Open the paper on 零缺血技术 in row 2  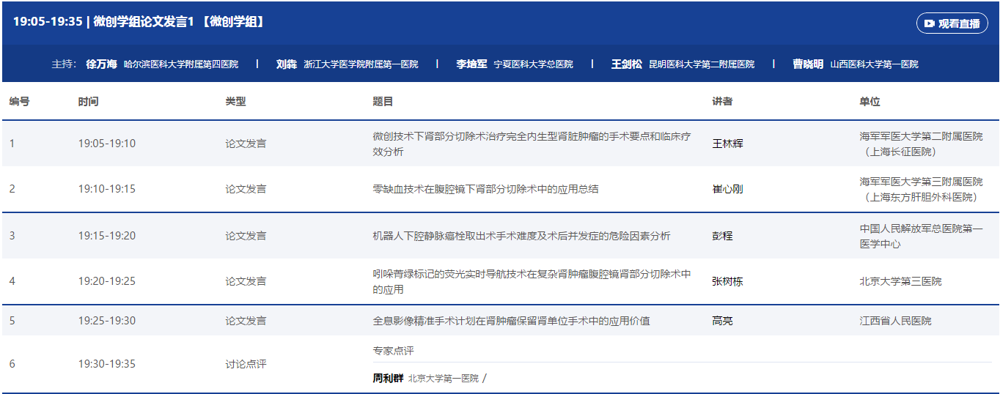click(x=485, y=189)
